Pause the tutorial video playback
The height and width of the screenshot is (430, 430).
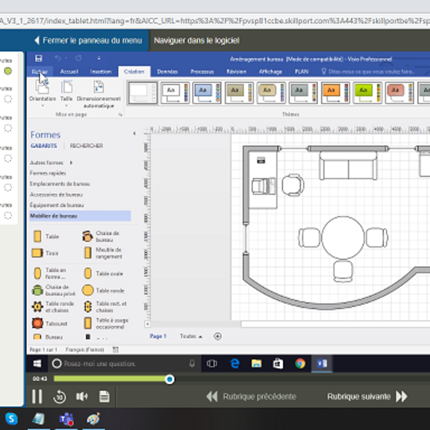coord(37,397)
